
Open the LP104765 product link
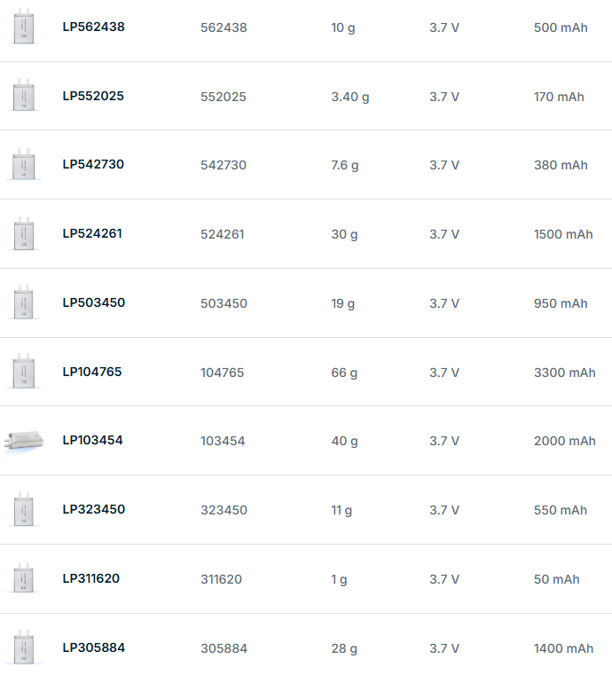[x=92, y=372]
